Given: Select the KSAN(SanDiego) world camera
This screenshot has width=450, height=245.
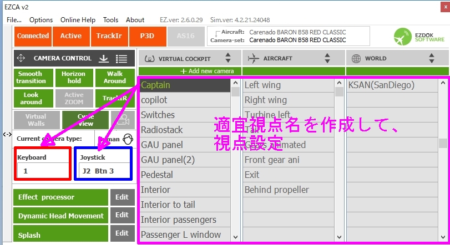Looking at the screenshot, I should 392,85.
